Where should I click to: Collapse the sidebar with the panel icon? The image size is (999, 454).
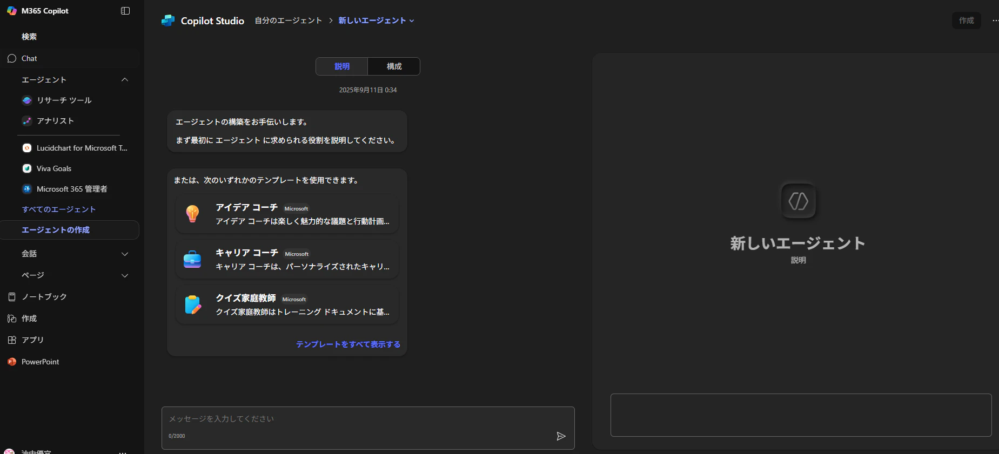(x=125, y=11)
